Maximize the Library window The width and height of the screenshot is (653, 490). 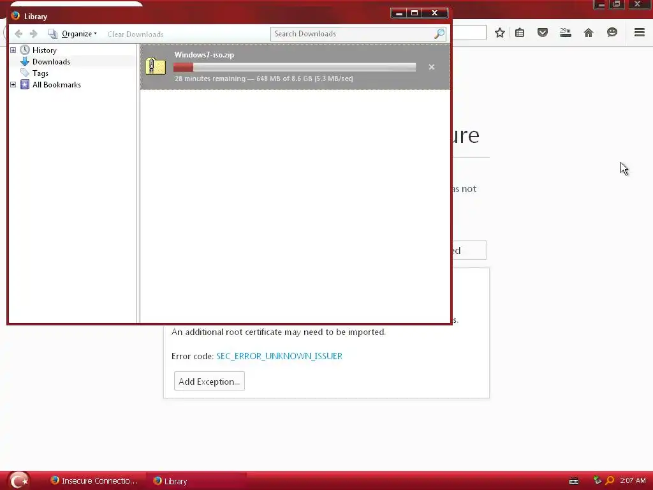coord(415,13)
